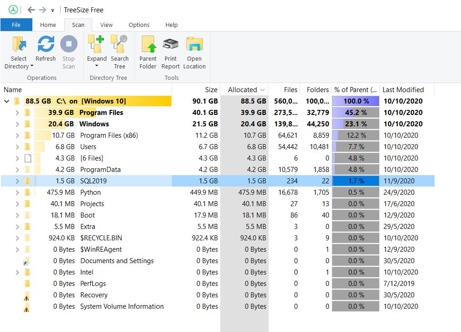Image resolution: width=461 pixels, height=332 pixels.
Task: Expand the Program Files (x86) node
Action: tap(17, 135)
